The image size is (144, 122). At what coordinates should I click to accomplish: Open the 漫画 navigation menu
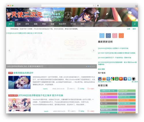35,24
